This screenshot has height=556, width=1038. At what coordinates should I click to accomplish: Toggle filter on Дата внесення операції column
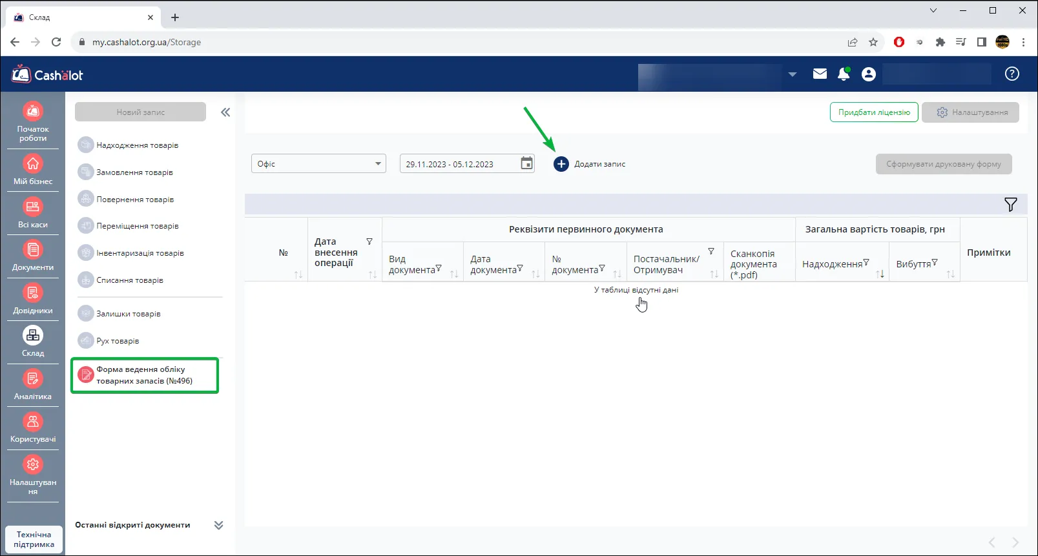pos(369,242)
